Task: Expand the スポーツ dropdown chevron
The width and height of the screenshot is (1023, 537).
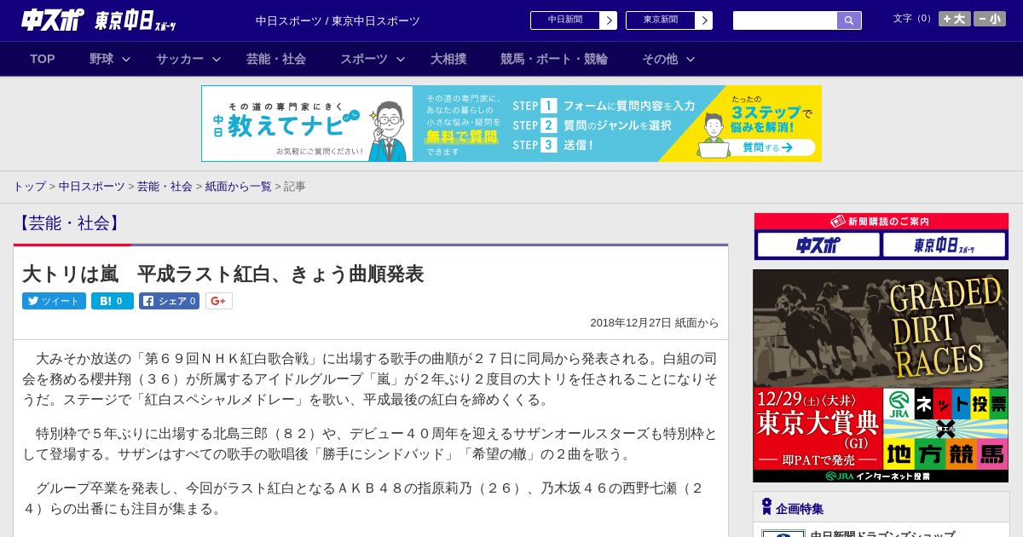Action: 401,59
